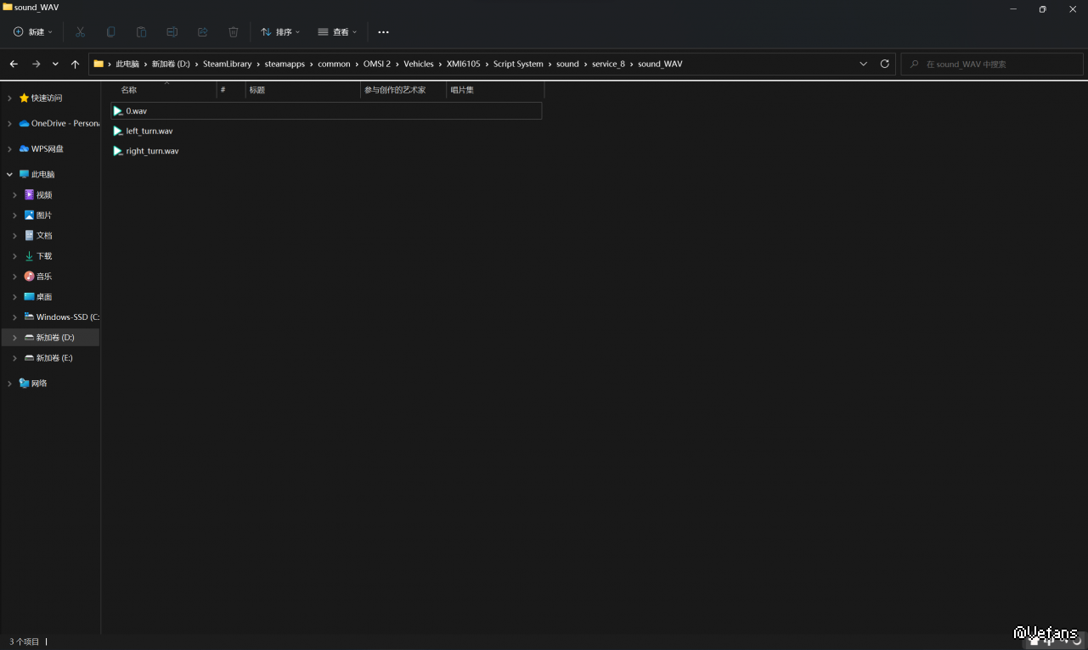This screenshot has height=650, width=1088.
Task: Refresh the current folder view
Action: pyautogui.click(x=884, y=64)
